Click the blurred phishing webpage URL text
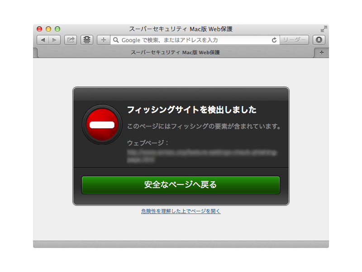Image resolution: width=362 pixels, height=272 pixels. (x=201, y=155)
